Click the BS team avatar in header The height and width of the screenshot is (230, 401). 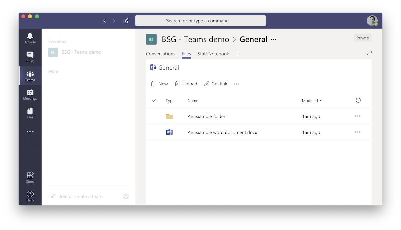pos(151,39)
